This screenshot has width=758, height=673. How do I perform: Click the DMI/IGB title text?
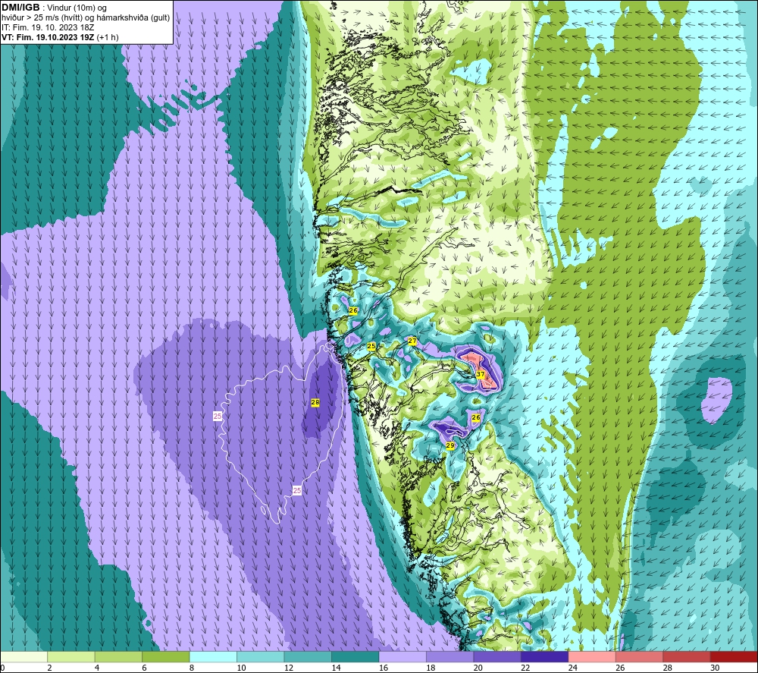[20, 8]
